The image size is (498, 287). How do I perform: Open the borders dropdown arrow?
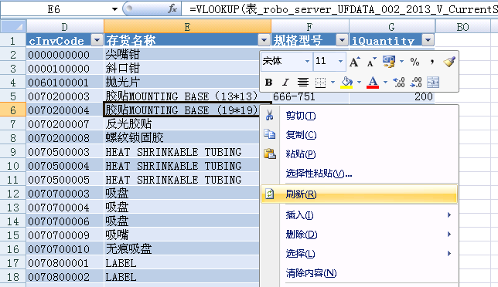point(333,83)
